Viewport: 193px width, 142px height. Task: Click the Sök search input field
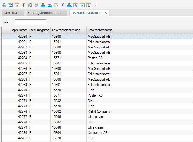point(30,22)
